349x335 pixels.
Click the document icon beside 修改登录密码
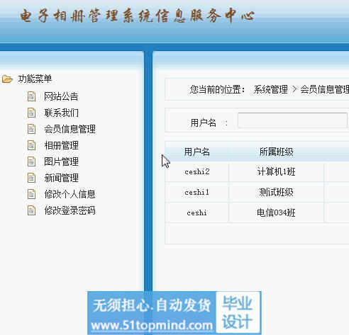[x=31, y=210]
